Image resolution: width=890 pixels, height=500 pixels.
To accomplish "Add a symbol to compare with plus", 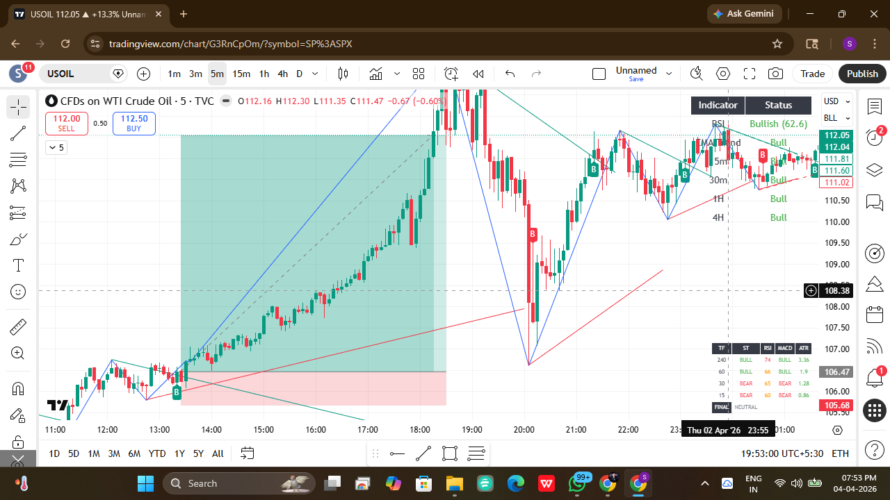I will 143,74.
